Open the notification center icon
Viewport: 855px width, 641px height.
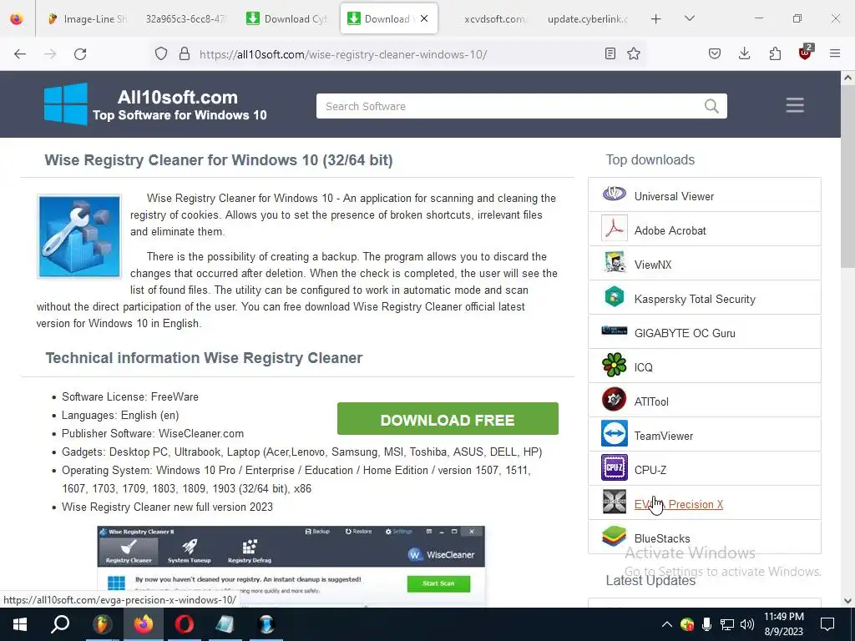pos(827,624)
